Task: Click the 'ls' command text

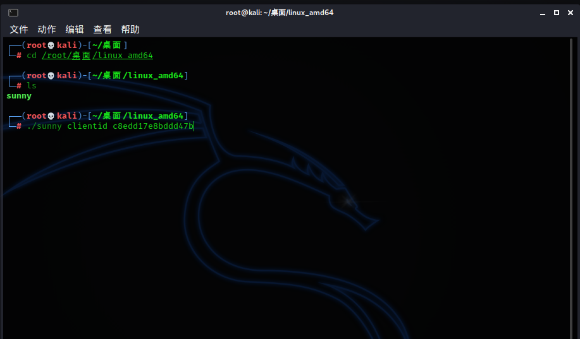Action: coord(32,86)
